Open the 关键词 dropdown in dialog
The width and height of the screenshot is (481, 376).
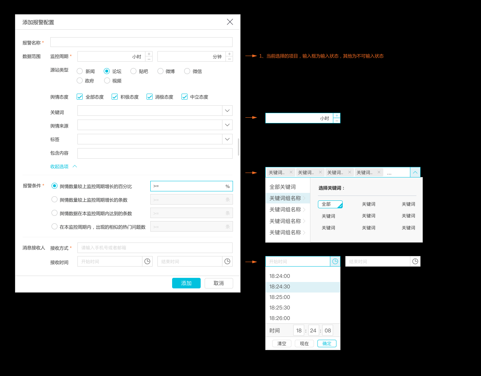227,111
